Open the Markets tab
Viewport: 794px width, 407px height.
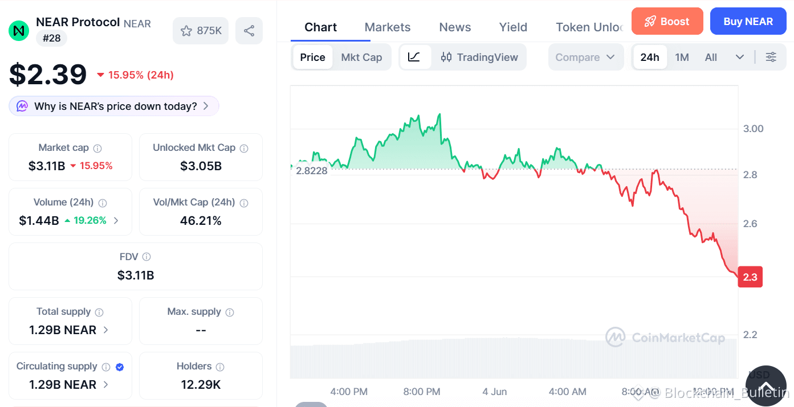(x=388, y=27)
